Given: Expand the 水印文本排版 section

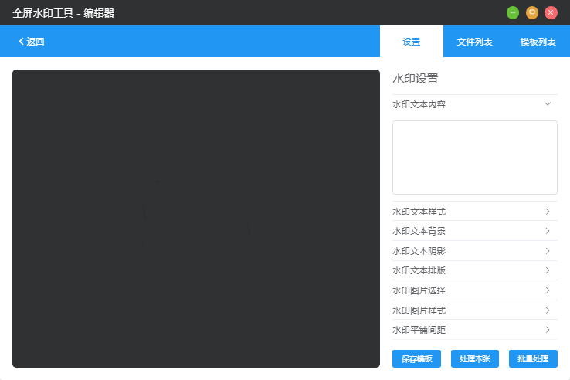Looking at the screenshot, I should (474, 270).
